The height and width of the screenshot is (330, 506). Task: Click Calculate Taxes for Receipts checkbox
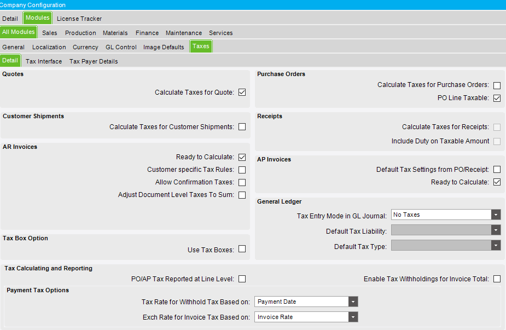point(497,127)
